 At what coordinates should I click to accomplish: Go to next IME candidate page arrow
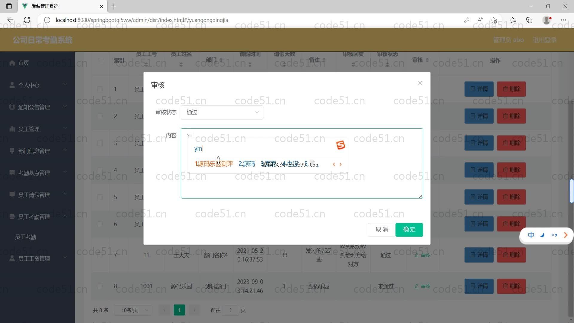tap(340, 164)
